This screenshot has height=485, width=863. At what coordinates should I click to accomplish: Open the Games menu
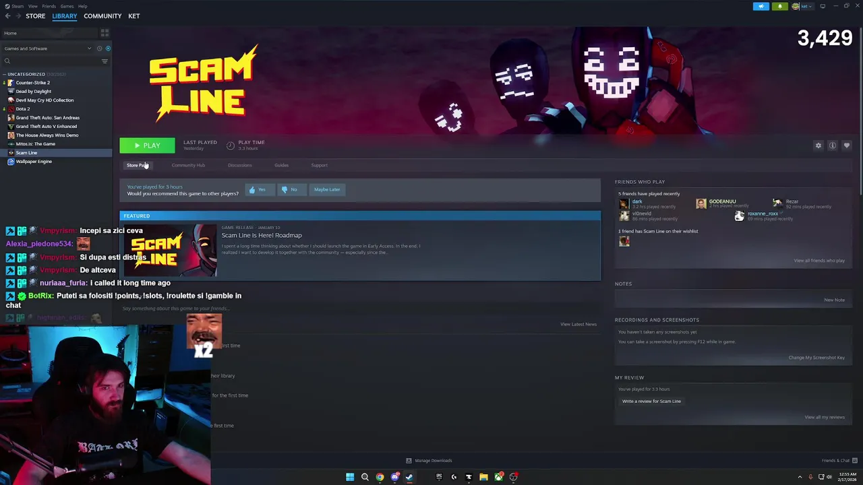(x=67, y=6)
